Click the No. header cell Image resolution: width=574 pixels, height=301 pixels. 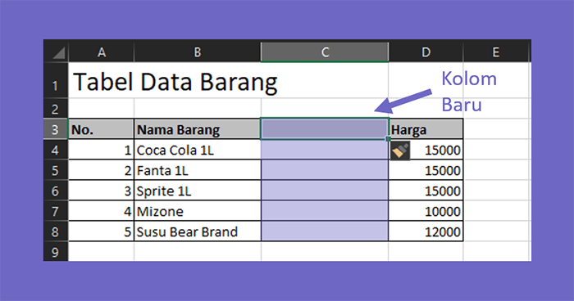[101, 129]
